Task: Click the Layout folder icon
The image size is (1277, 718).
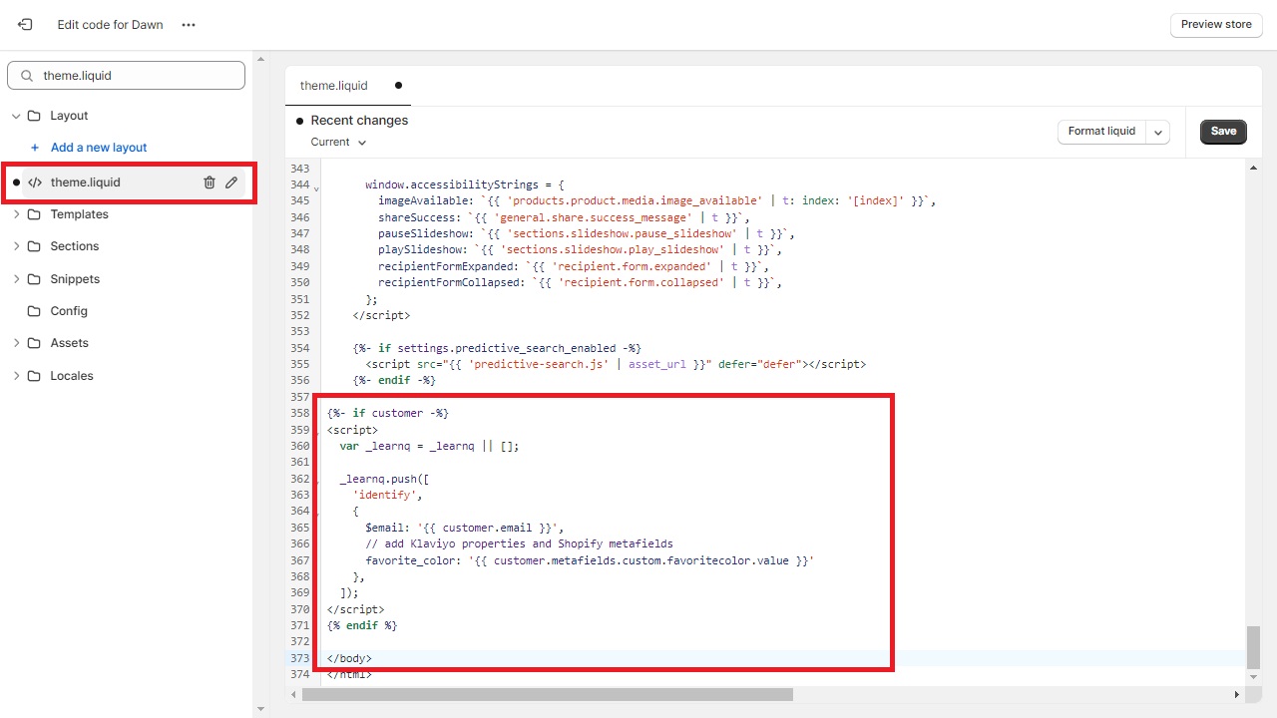Action: tap(35, 116)
